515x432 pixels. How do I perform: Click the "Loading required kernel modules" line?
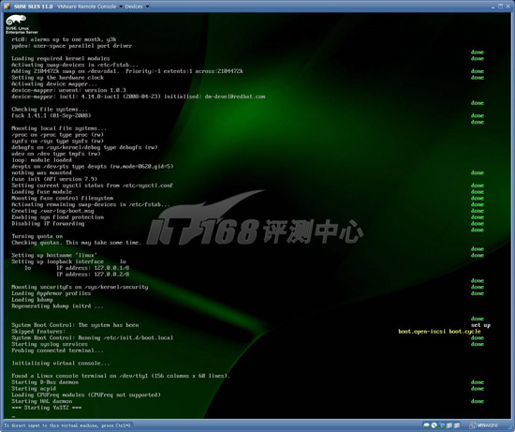(61, 58)
